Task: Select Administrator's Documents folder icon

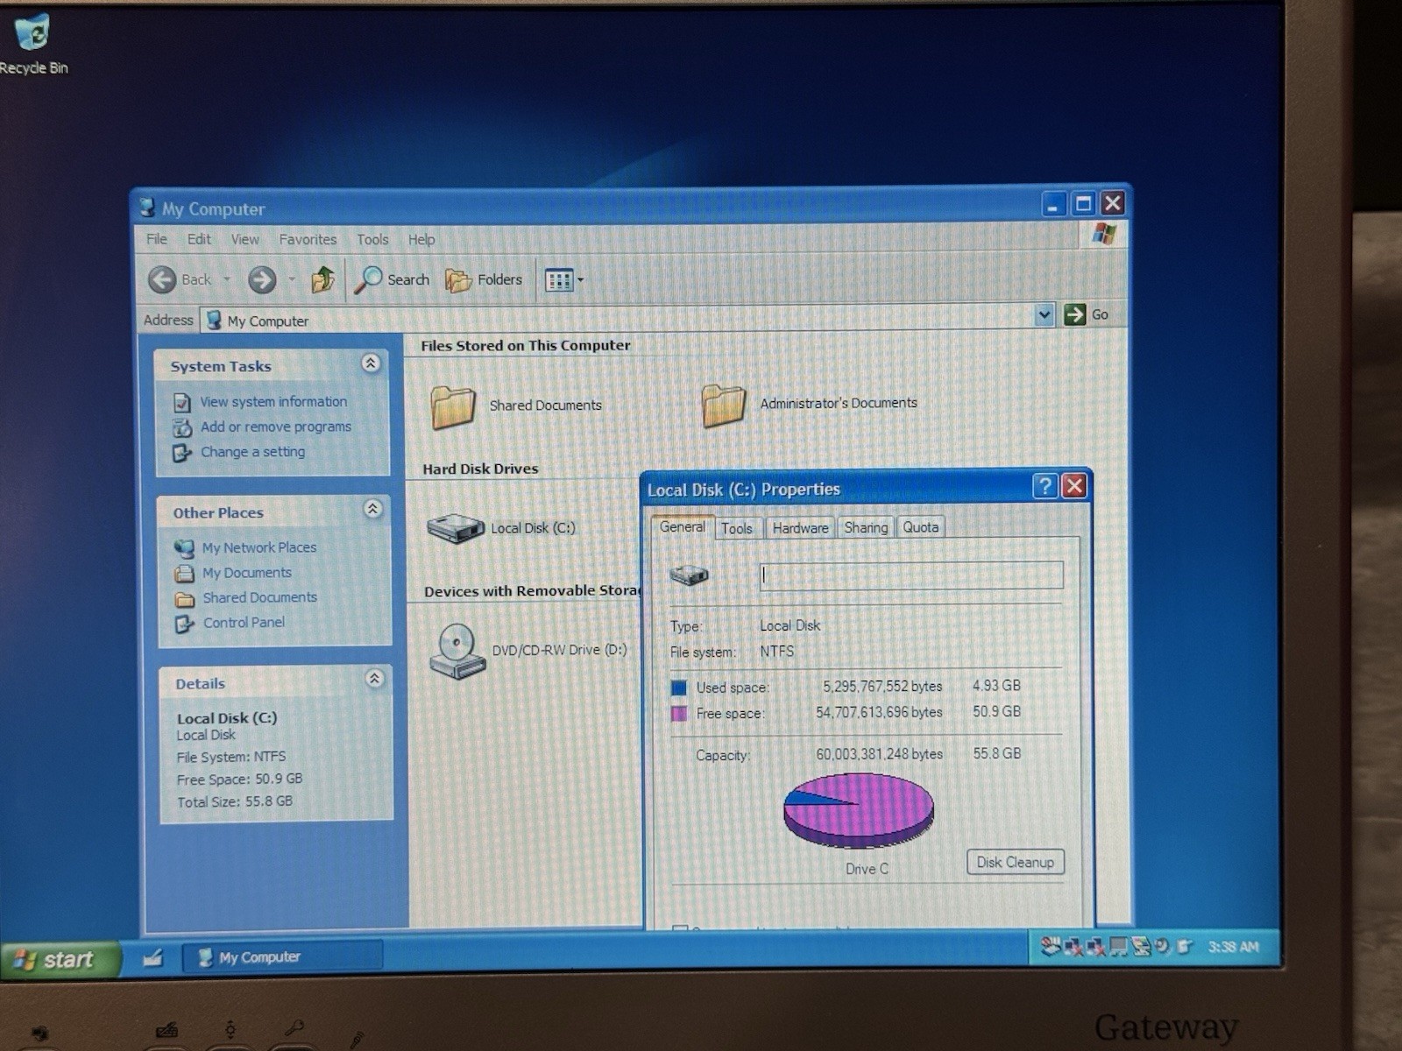Action: 724,406
